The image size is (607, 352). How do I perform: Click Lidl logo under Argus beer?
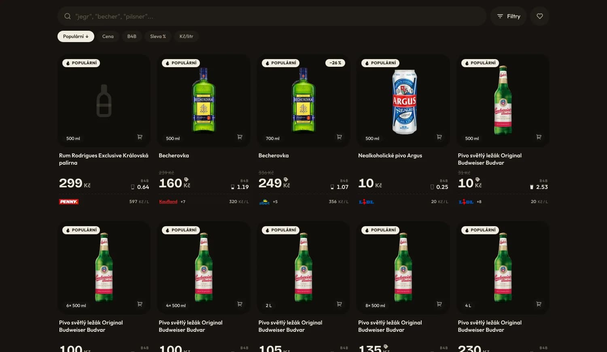tap(366, 201)
